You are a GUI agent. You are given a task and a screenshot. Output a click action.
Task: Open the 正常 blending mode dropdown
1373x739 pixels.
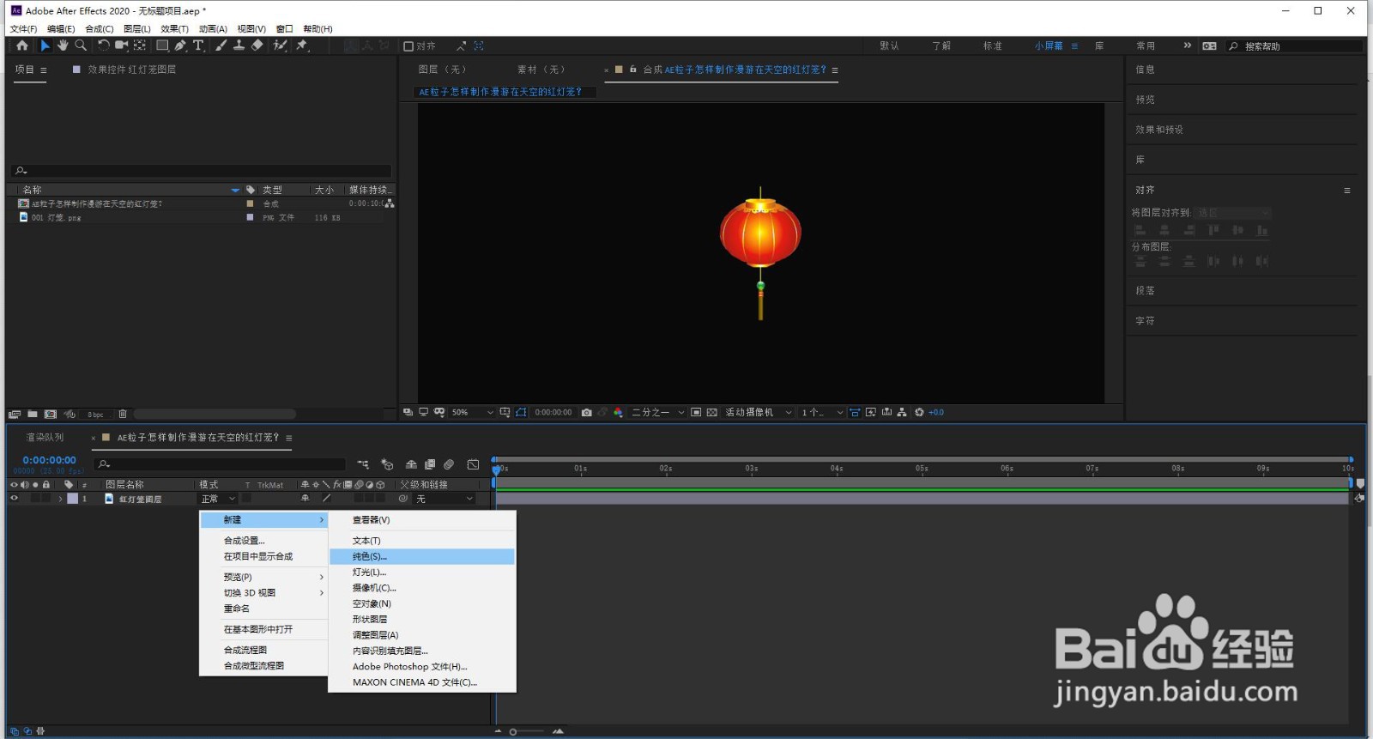click(x=218, y=499)
